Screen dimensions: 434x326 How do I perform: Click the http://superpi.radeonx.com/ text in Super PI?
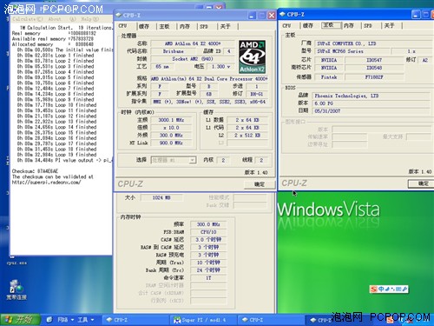pyautogui.click(x=46, y=183)
